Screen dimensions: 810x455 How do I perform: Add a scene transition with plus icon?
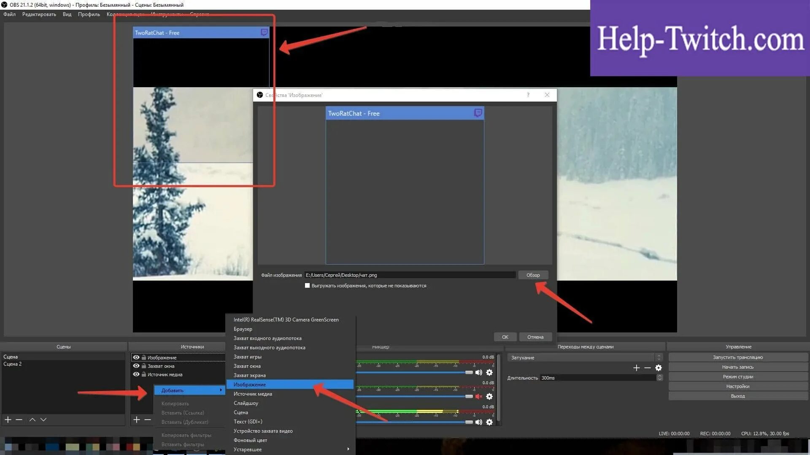[637, 368]
